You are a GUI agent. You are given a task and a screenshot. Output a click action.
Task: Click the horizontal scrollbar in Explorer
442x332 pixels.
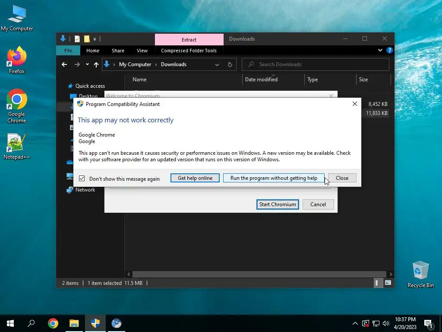tap(259, 274)
